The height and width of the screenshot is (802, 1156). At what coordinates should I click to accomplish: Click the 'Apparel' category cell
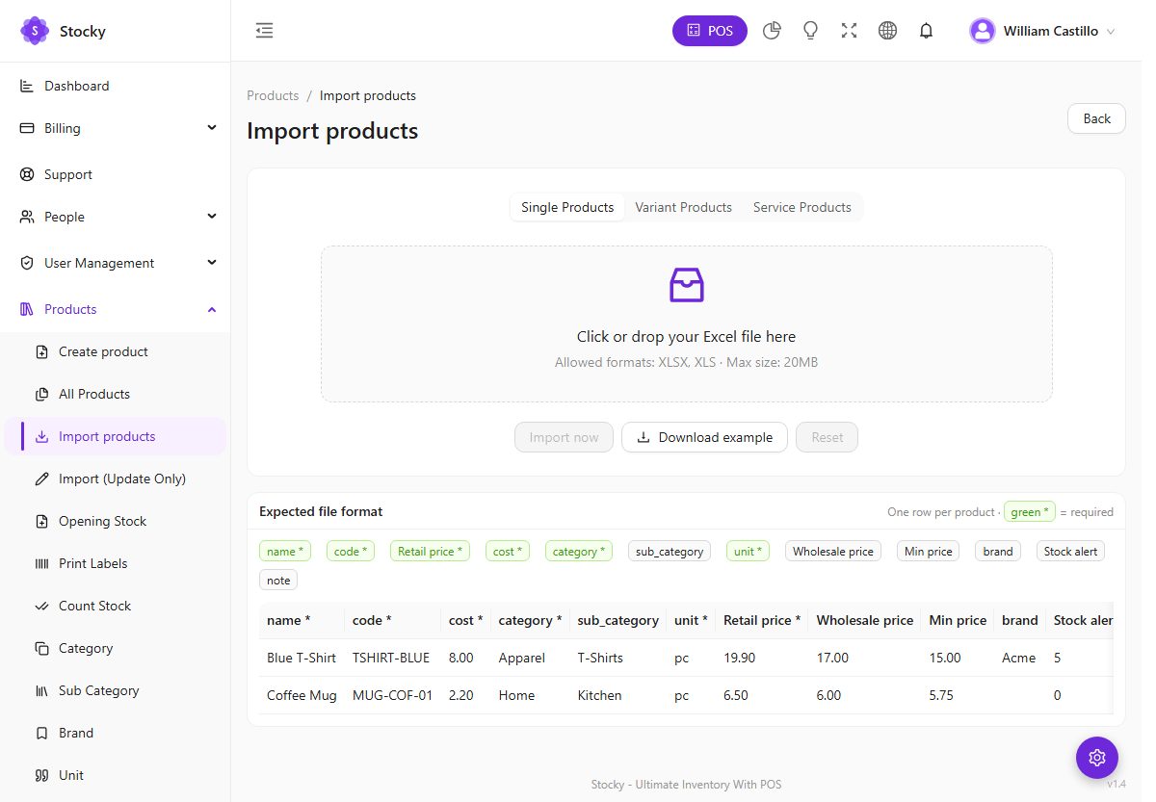pos(530,658)
